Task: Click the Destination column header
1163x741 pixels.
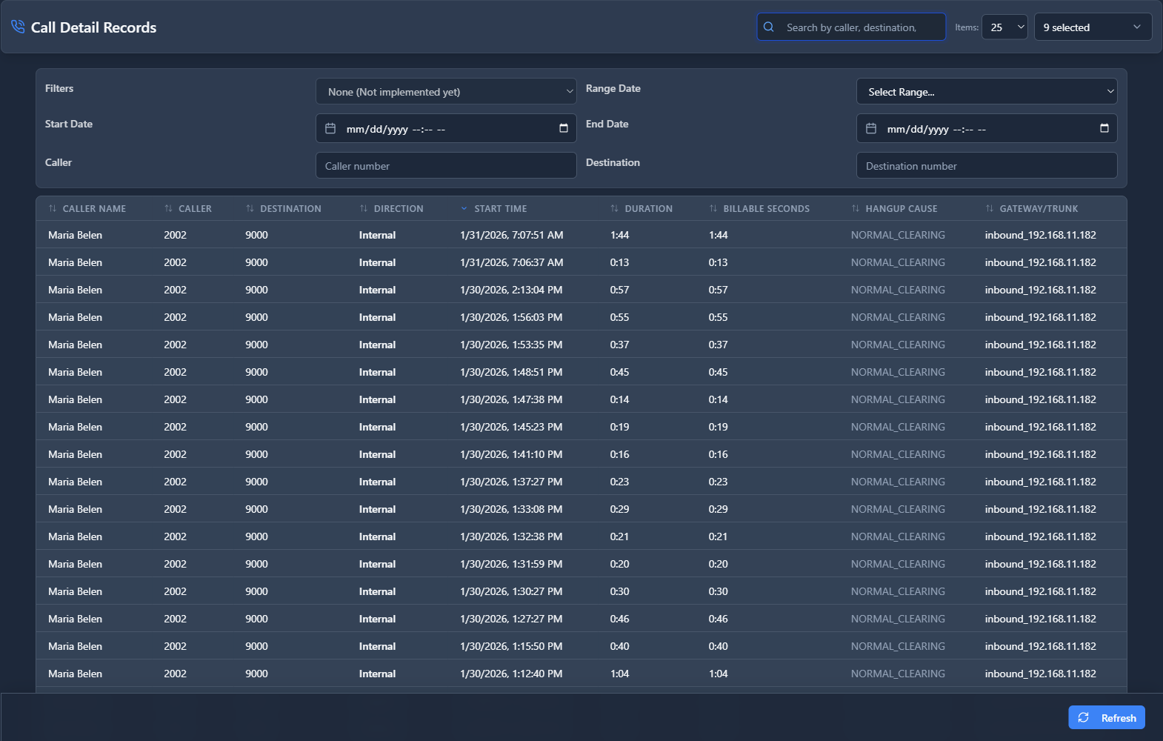Action: coord(290,209)
